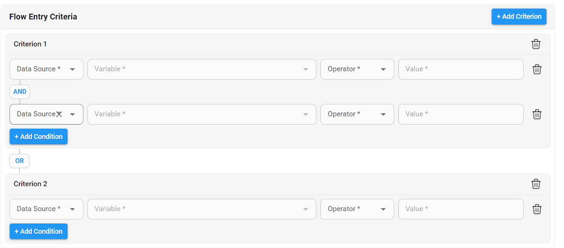Focus first Value field in Criterion 1
The width and height of the screenshot is (564, 248).
pyautogui.click(x=461, y=69)
